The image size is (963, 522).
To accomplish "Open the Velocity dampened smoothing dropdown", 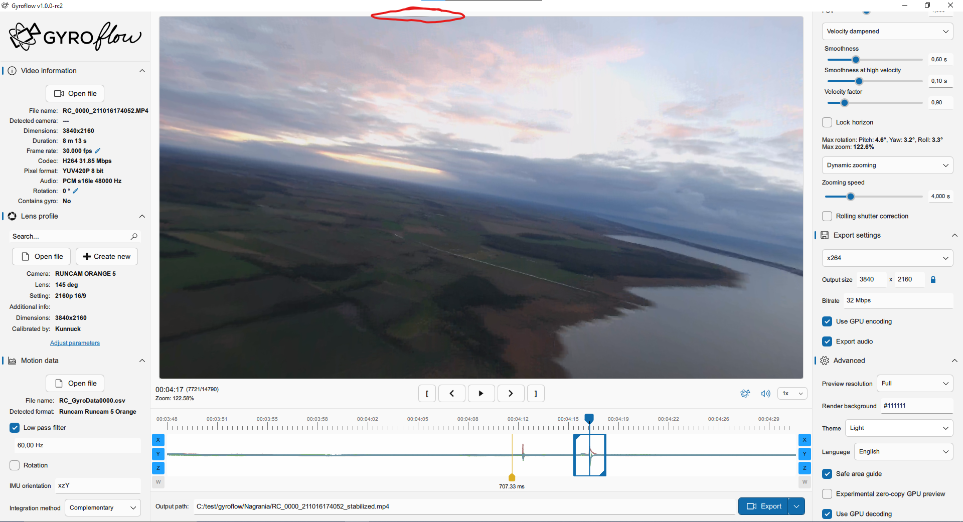I will pyautogui.click(x=887, y=31).
